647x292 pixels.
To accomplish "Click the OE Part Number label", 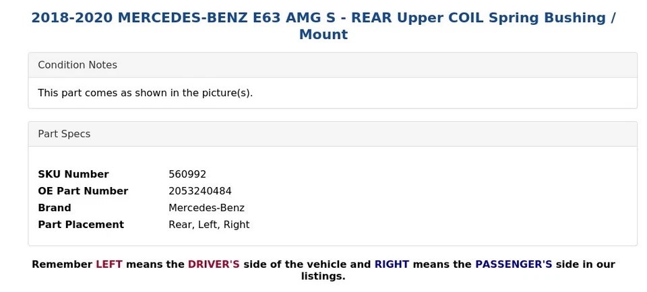I will coord(83,191).
